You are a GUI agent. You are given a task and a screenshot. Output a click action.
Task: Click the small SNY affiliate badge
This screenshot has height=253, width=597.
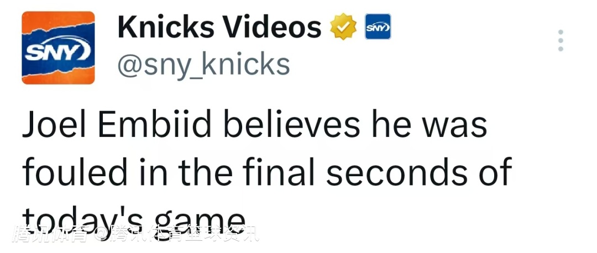(378, 27)
